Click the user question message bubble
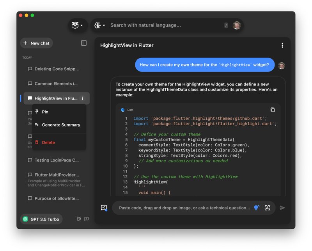312x251 pixels. click(204, 65)
